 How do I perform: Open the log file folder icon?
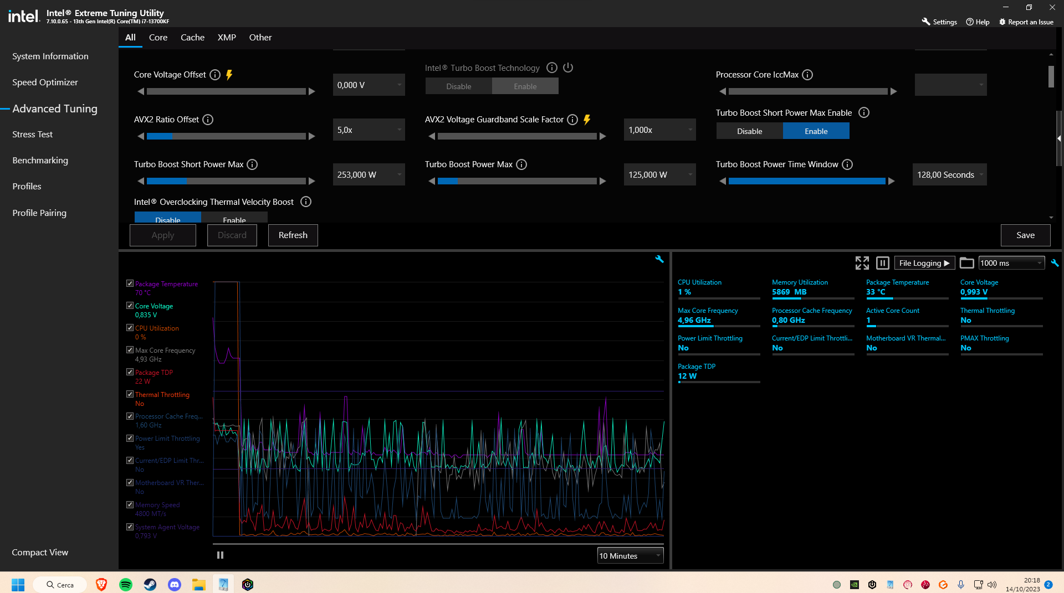point(966,263)
